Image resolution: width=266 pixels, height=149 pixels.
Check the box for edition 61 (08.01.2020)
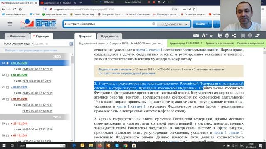(7, 87)
